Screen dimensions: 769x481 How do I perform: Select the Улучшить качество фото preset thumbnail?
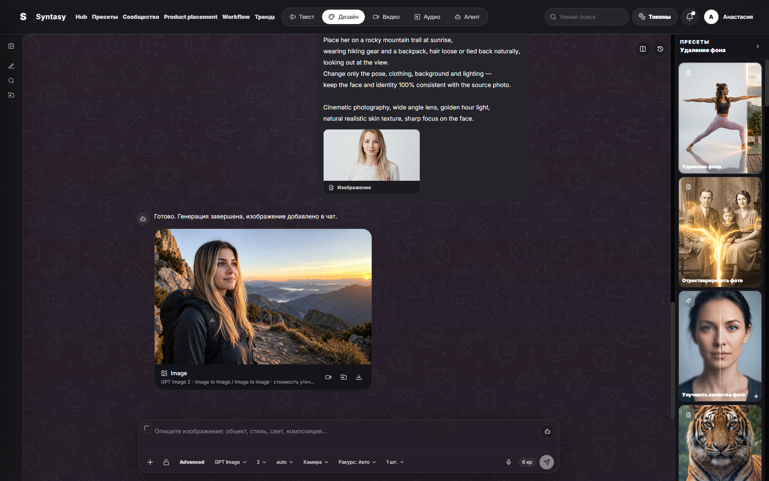pyautogui.click(x=720, y=346)
